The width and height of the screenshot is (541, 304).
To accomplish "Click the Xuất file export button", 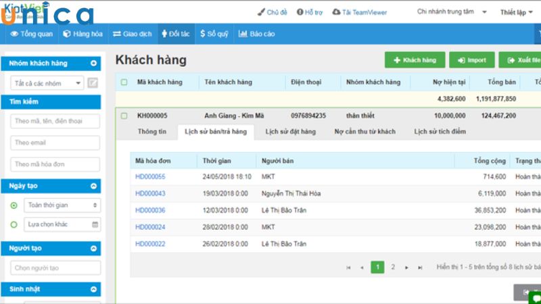I will 520,60.
